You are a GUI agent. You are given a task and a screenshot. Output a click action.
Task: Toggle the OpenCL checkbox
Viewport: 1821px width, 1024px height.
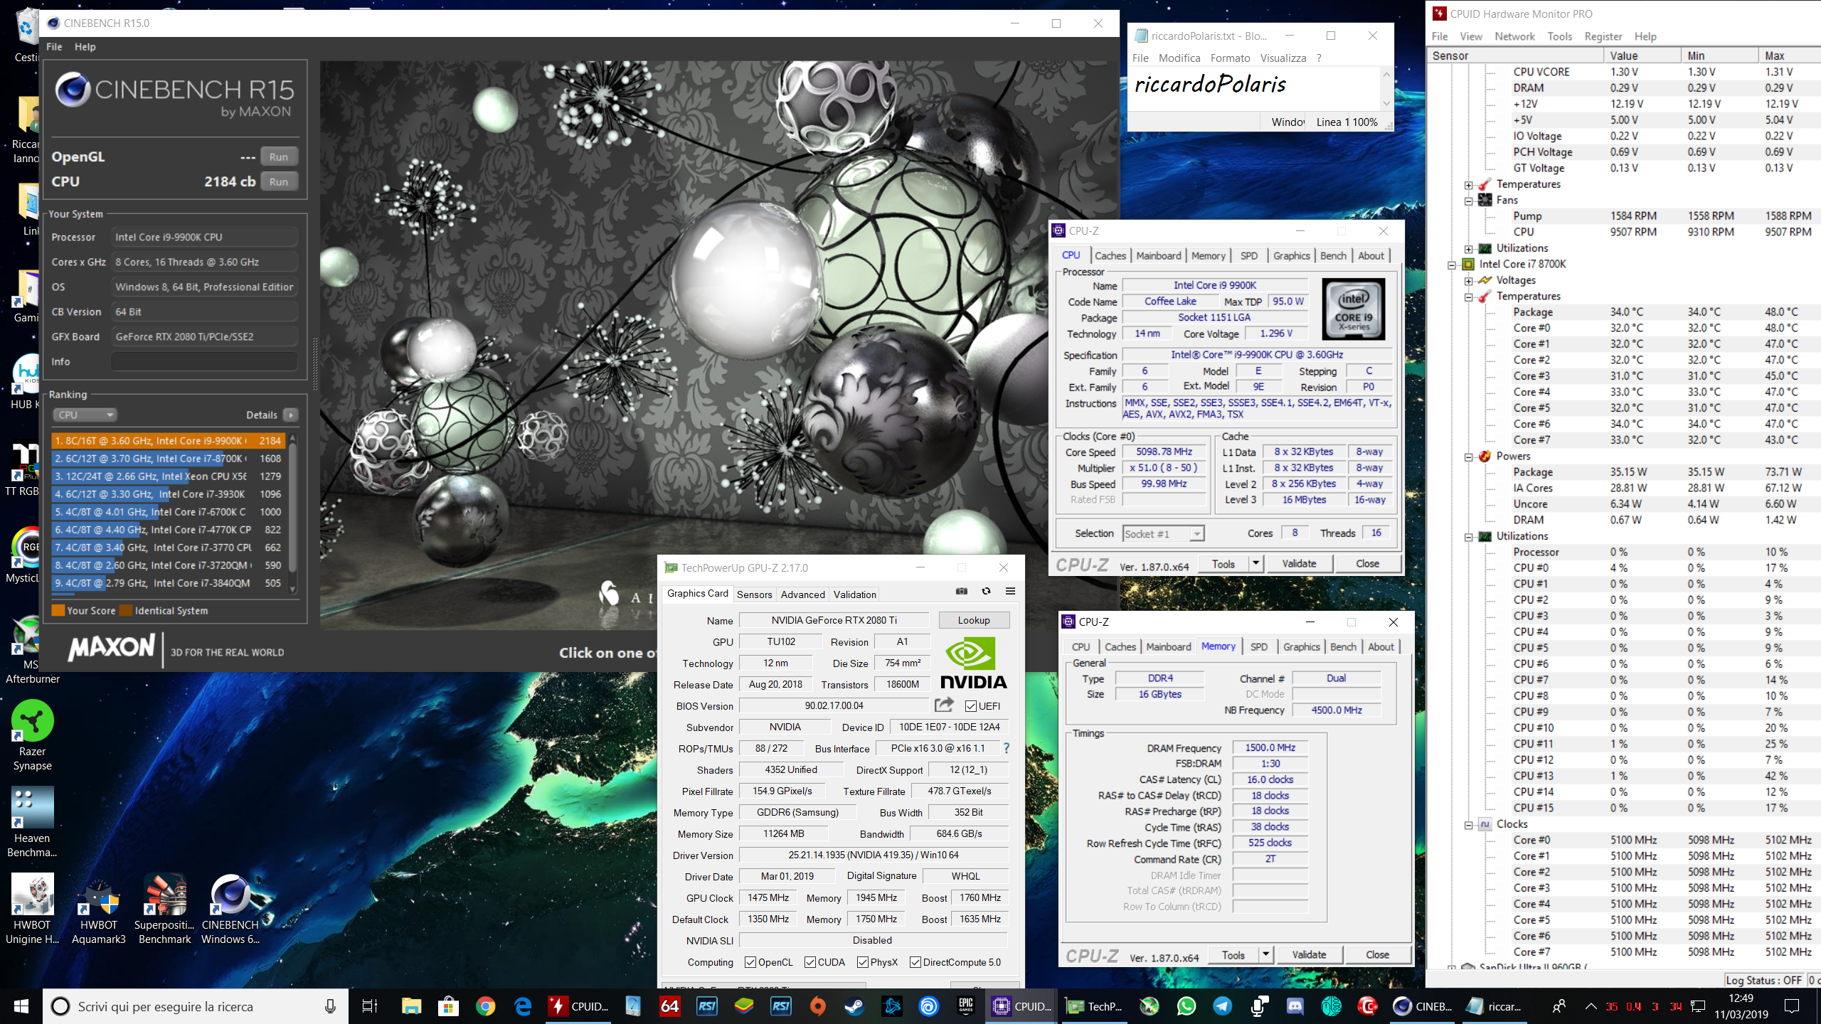click(x=750, y=962)
